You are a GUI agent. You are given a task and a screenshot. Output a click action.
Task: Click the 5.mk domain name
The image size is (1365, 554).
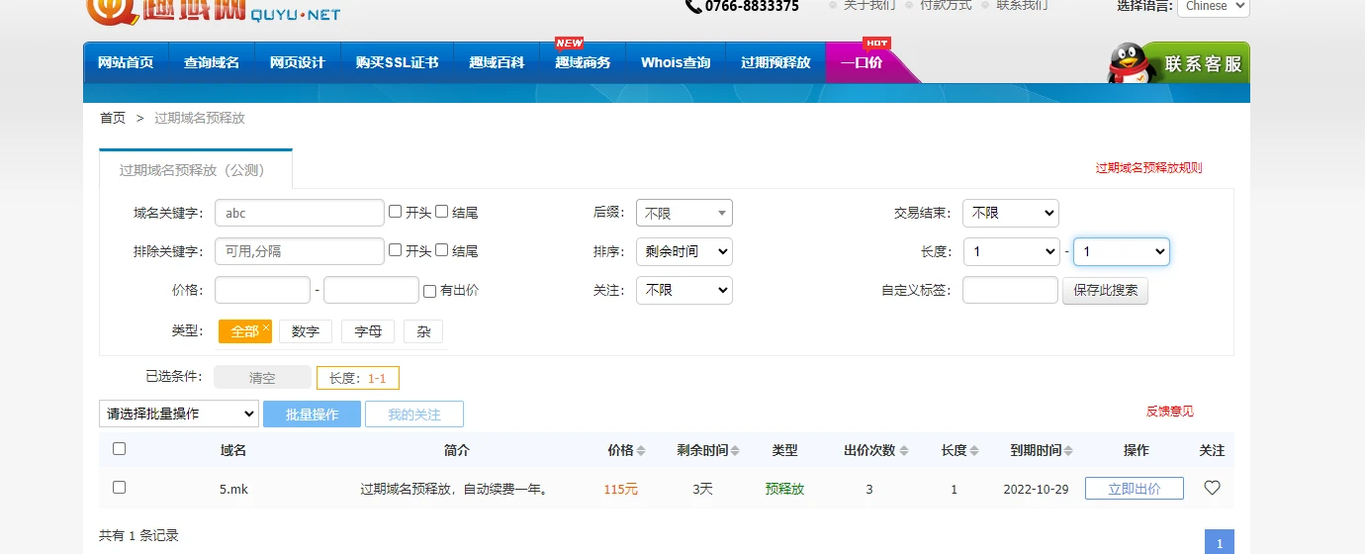click(233, 489)
